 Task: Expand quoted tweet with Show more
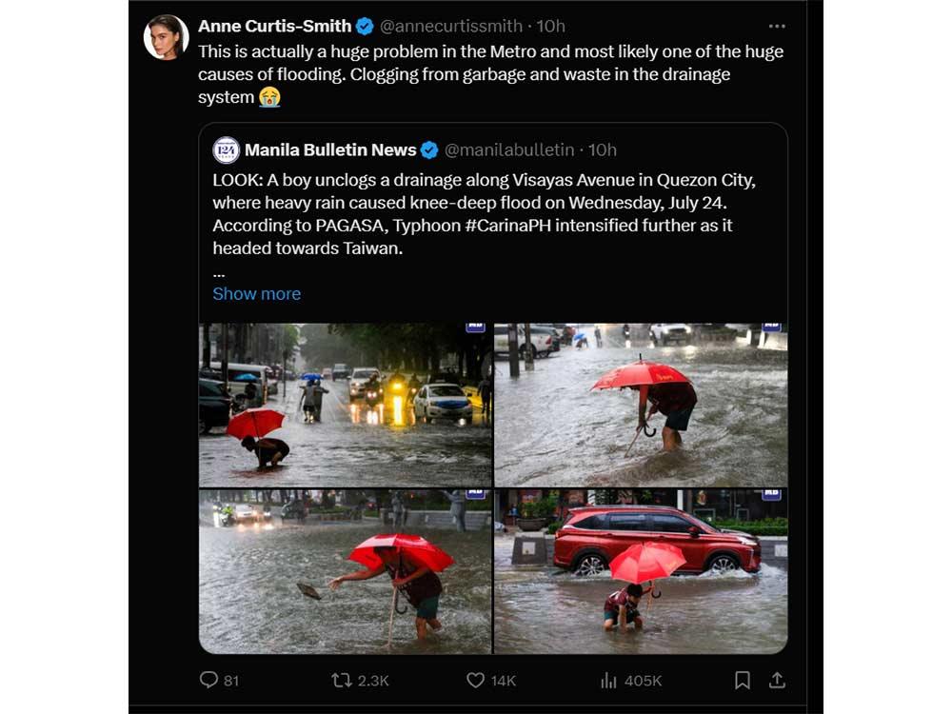[x=256, y=293]
